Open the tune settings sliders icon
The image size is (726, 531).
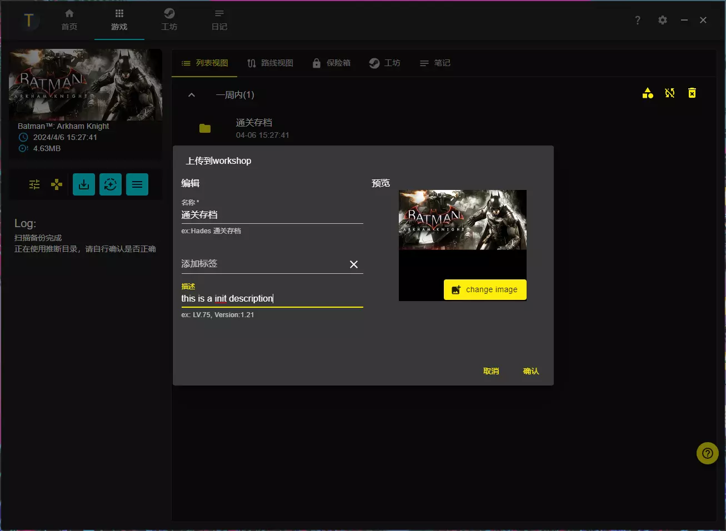tap(34, 184)
